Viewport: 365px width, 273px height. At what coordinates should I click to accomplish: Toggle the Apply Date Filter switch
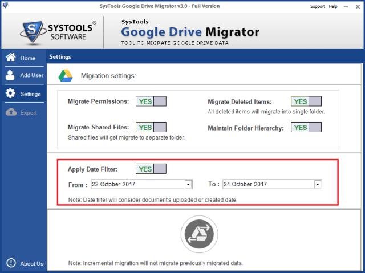[x=151, y=169]
